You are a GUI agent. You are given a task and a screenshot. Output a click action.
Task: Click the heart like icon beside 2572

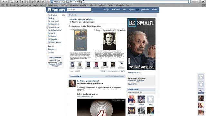pos(120,71)
